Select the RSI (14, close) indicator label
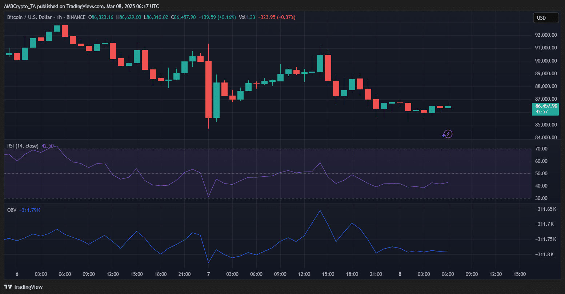565x294 pixels. click(23, 146)
